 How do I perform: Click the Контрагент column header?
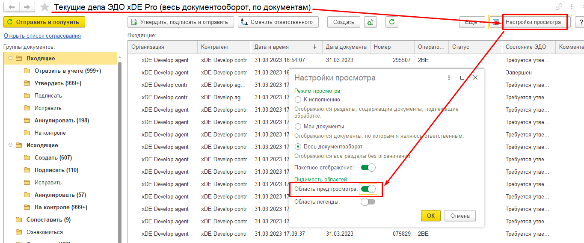[x=224, y=47]
